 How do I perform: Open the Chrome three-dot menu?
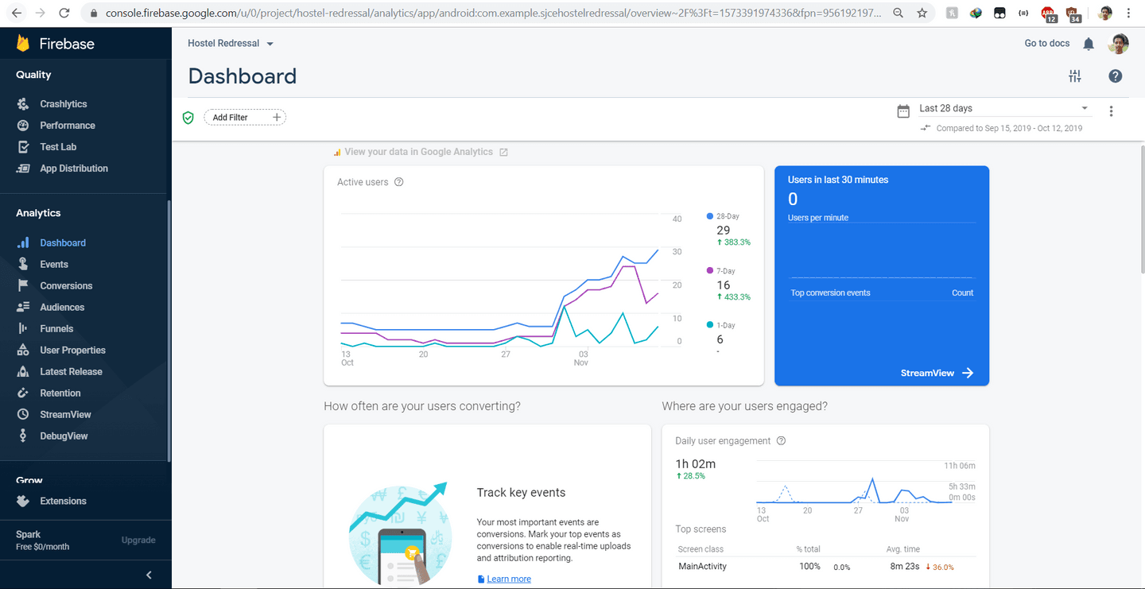pyautogui.click(x=1128, y=13)
